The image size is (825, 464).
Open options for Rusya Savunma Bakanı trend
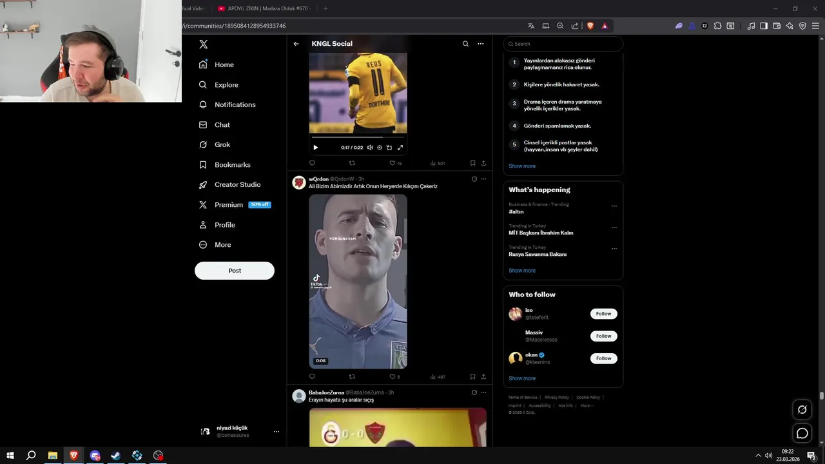tap(614, 249)
